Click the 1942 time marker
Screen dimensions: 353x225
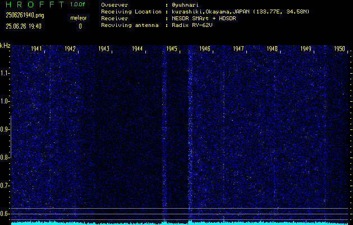(70, 48)
